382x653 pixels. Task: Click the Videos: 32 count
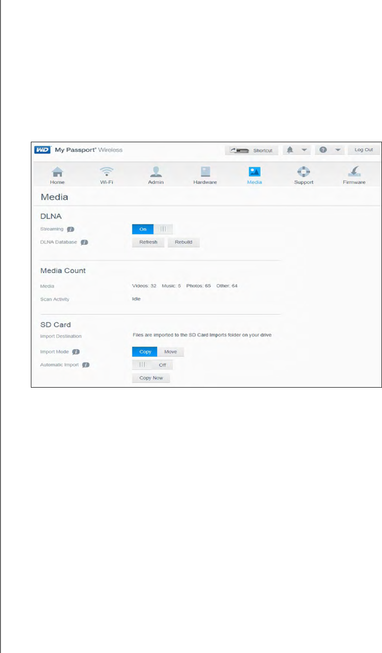click(x=144, y=286)
